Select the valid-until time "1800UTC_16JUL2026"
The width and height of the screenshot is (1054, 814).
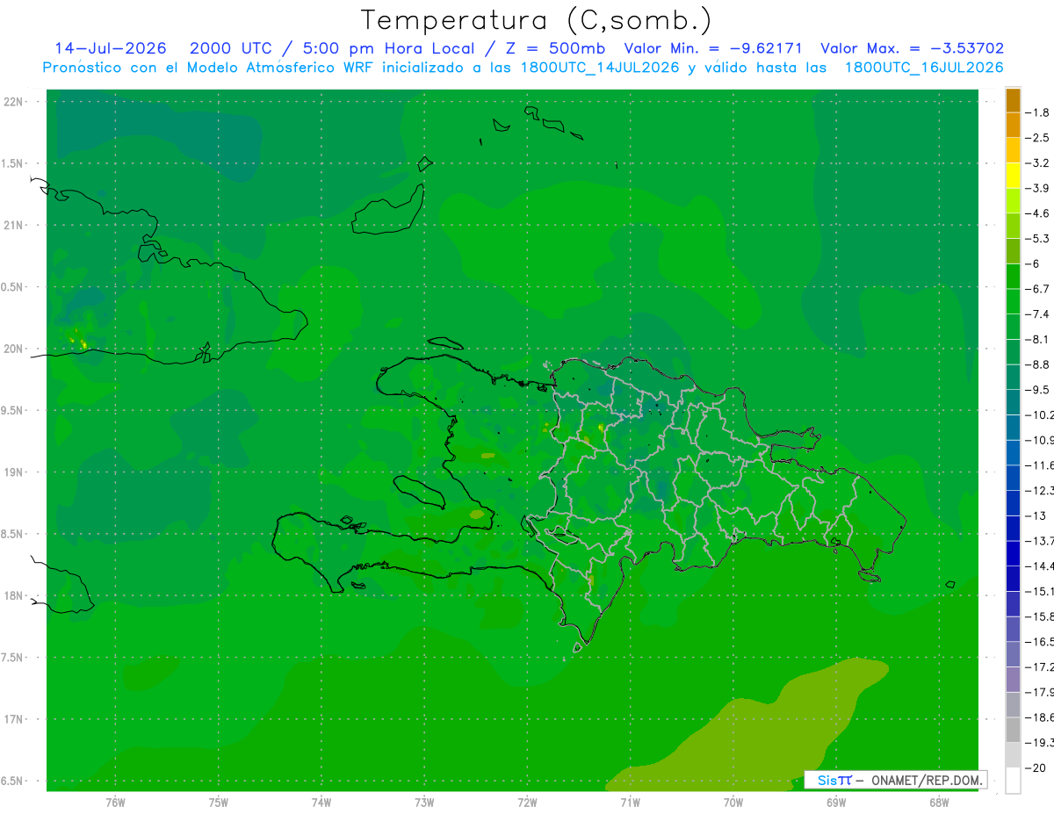pos(924,68)
